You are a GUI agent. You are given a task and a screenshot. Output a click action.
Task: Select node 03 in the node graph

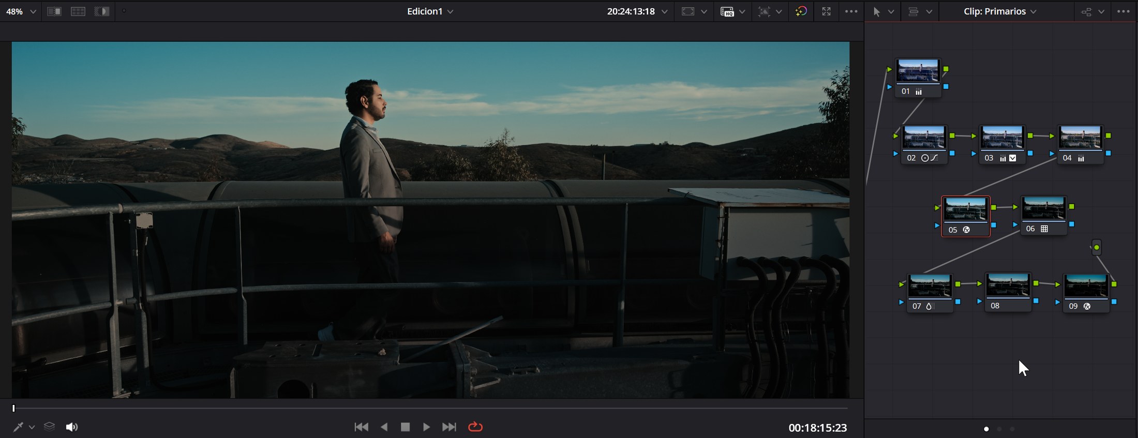1002,144
